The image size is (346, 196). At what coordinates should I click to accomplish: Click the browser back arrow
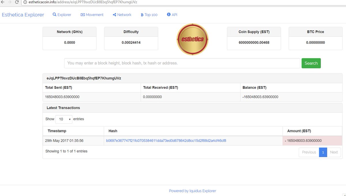tap(3, 2)
